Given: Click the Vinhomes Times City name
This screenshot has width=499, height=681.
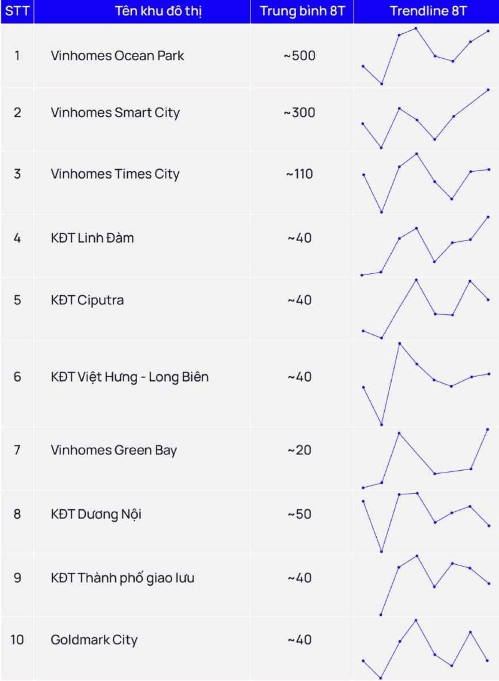Looking at the screenshot, I should 115,174.
